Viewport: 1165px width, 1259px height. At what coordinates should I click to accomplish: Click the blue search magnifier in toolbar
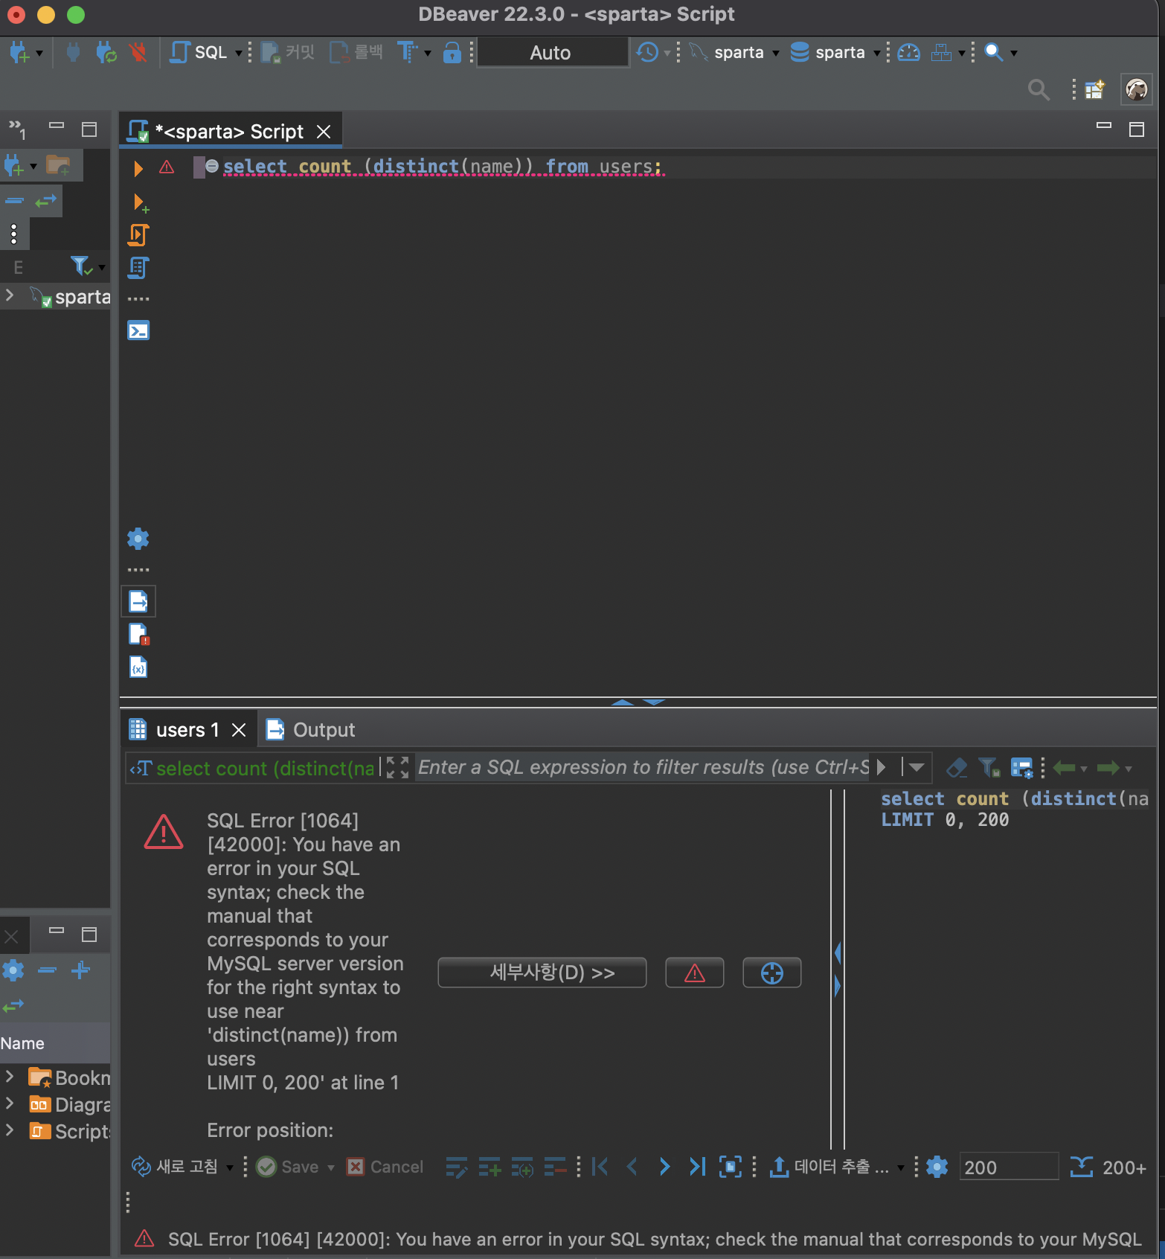[993, 53]
